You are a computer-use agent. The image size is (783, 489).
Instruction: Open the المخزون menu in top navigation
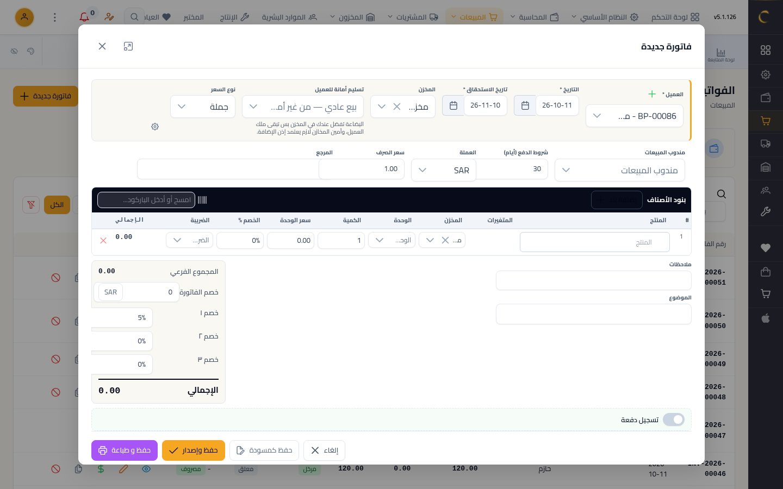click(x=352, y=17)
